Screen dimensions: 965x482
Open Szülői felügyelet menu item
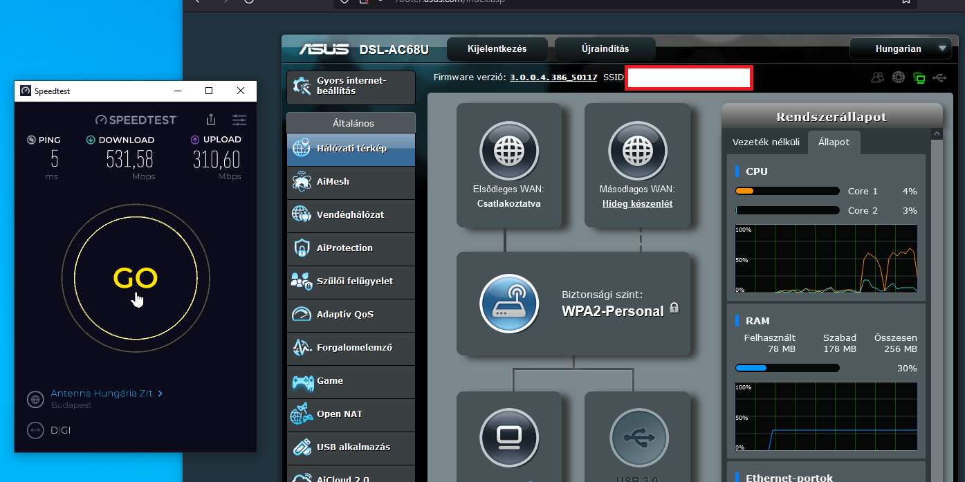351,281
